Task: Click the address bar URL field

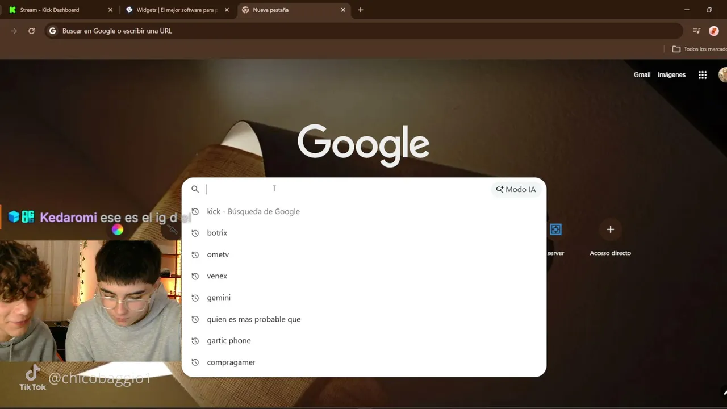Action: click(x=363, y=31)
